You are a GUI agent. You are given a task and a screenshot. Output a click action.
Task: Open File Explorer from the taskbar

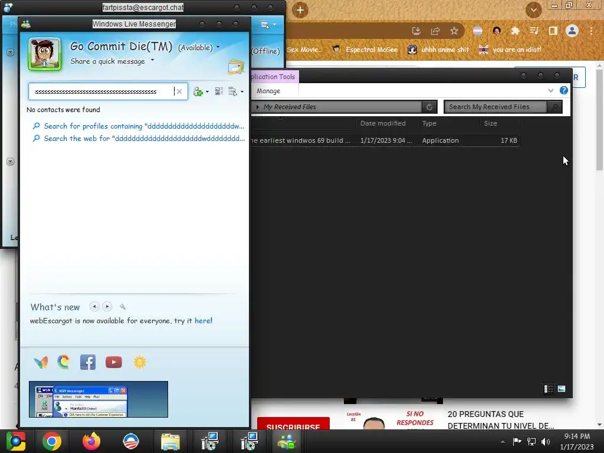tap(170, 441)
